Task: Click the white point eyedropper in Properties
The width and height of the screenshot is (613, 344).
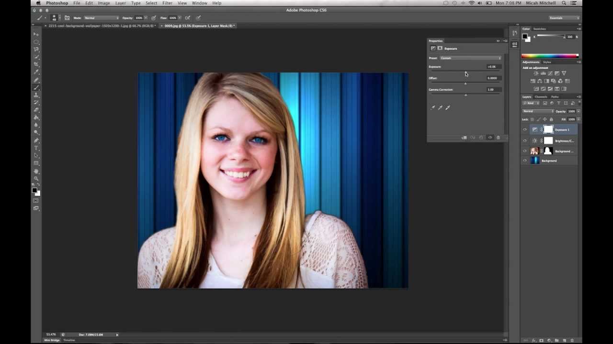Action: click(x=448, y=107)
